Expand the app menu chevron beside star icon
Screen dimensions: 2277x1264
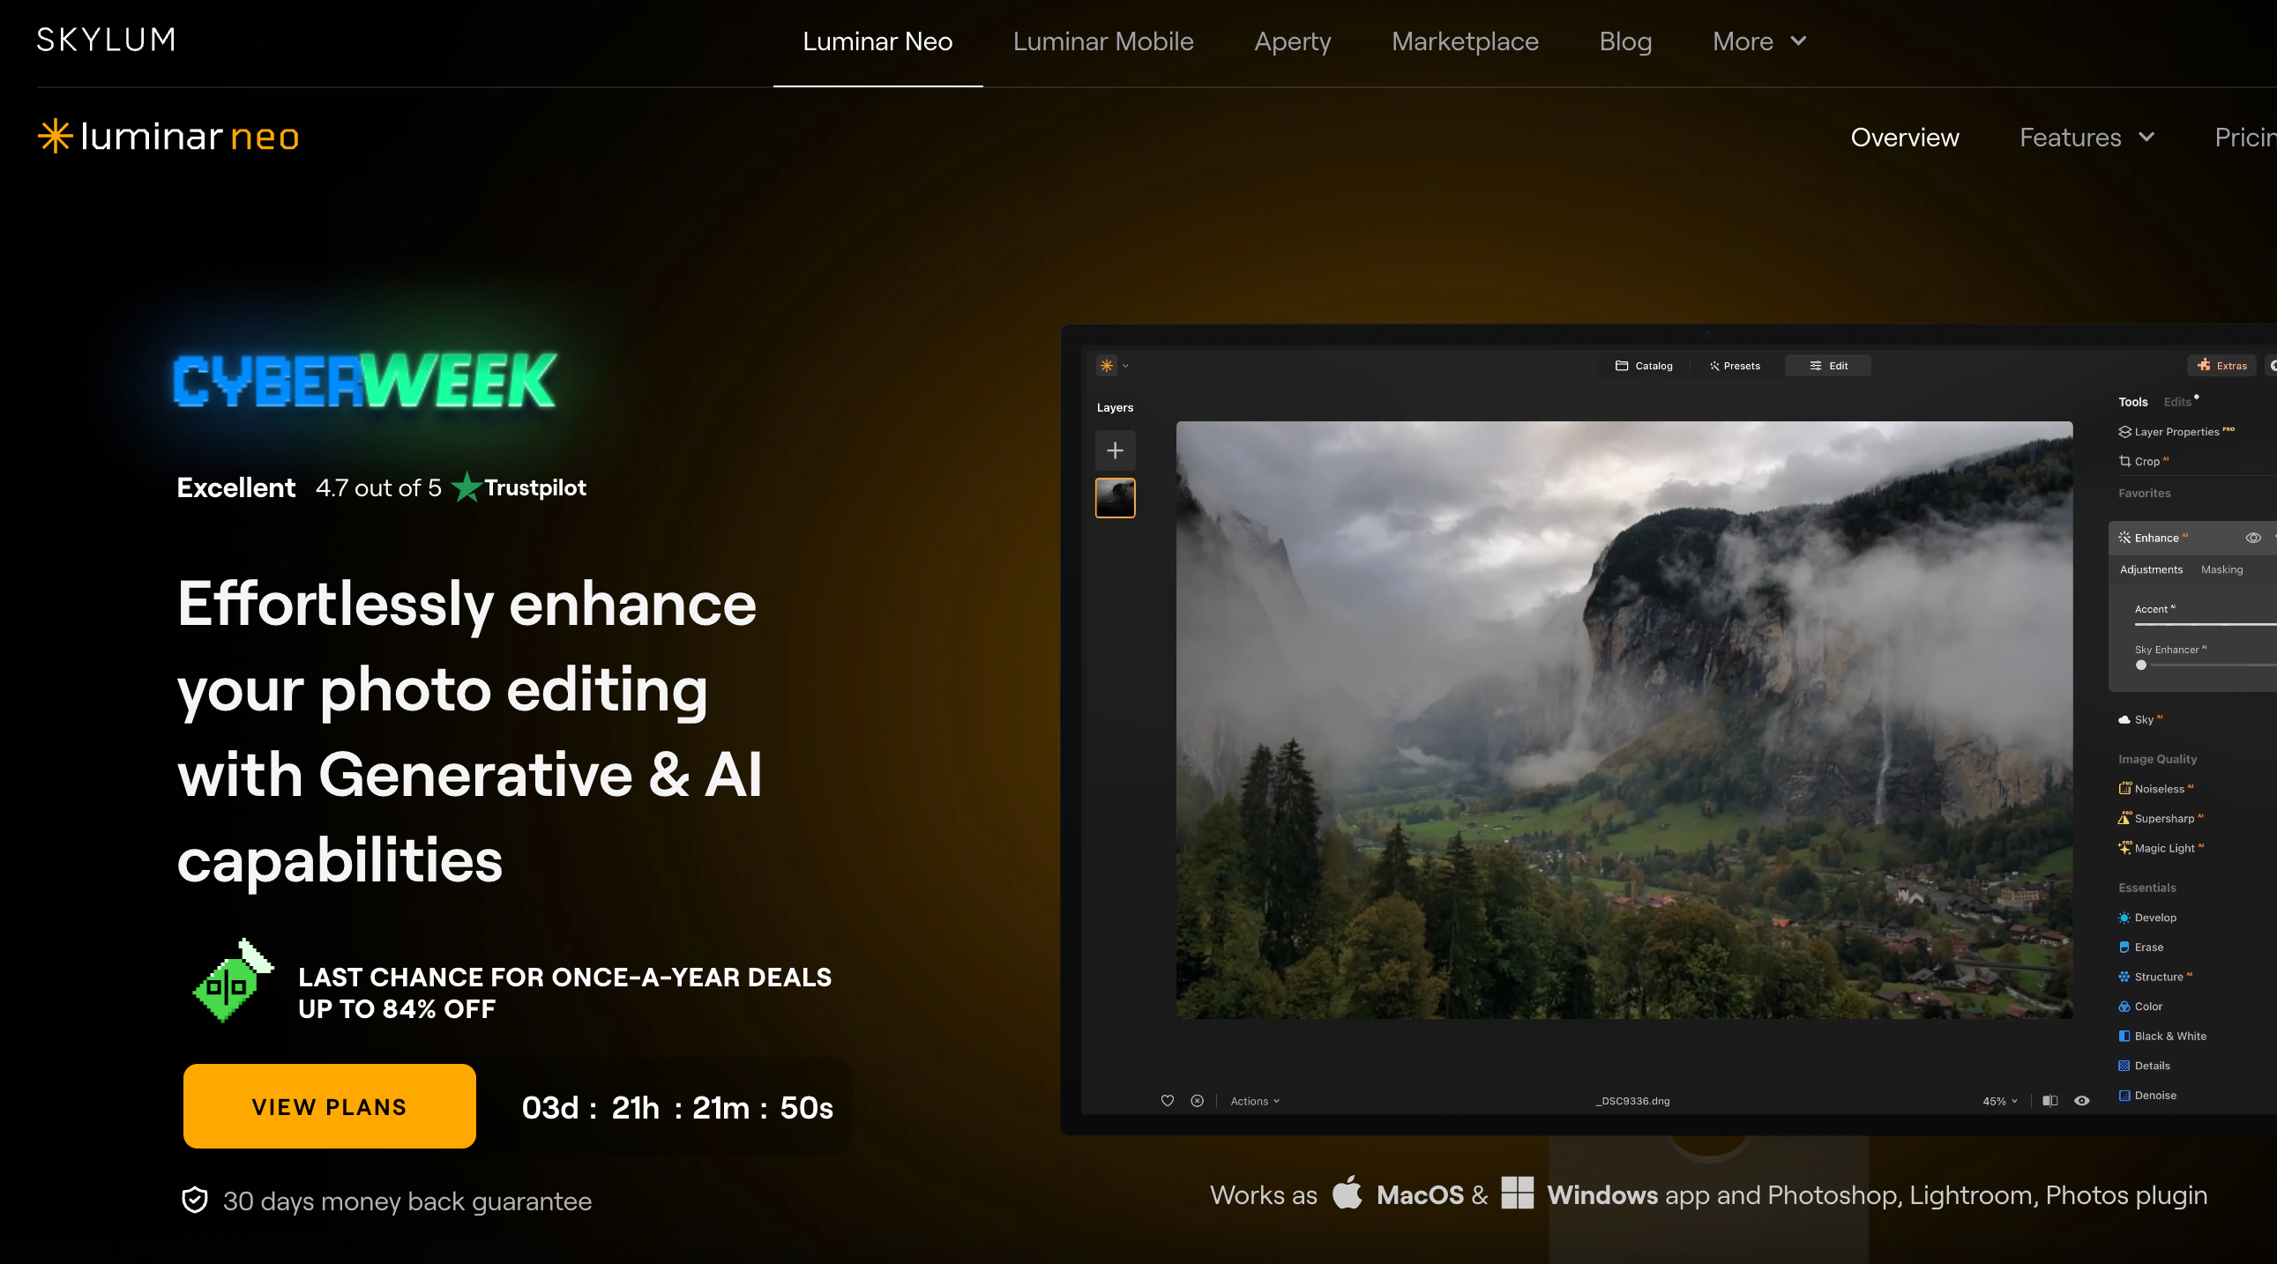point(1125,366)
